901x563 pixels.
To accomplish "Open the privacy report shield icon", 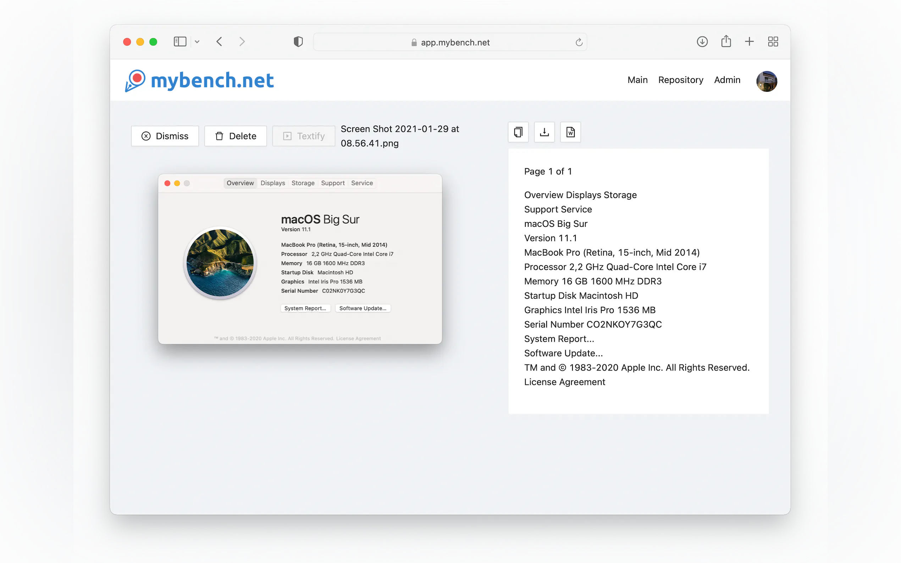I will (x=298, y=42).
